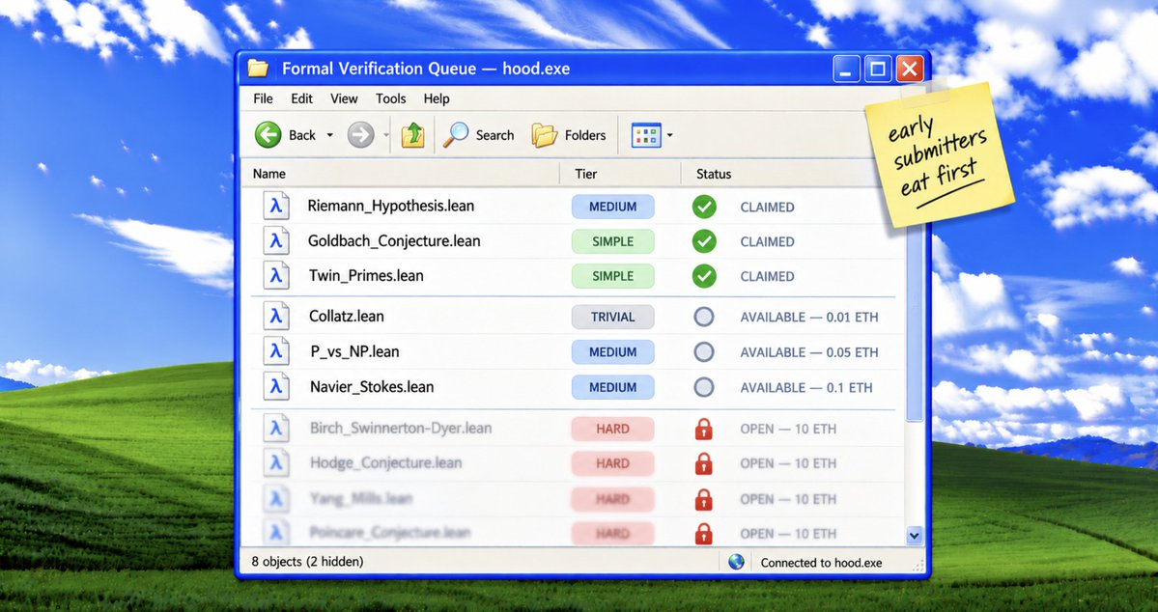
Task: Select the status circle for Collatz.lean
Action: click(704, 317)
